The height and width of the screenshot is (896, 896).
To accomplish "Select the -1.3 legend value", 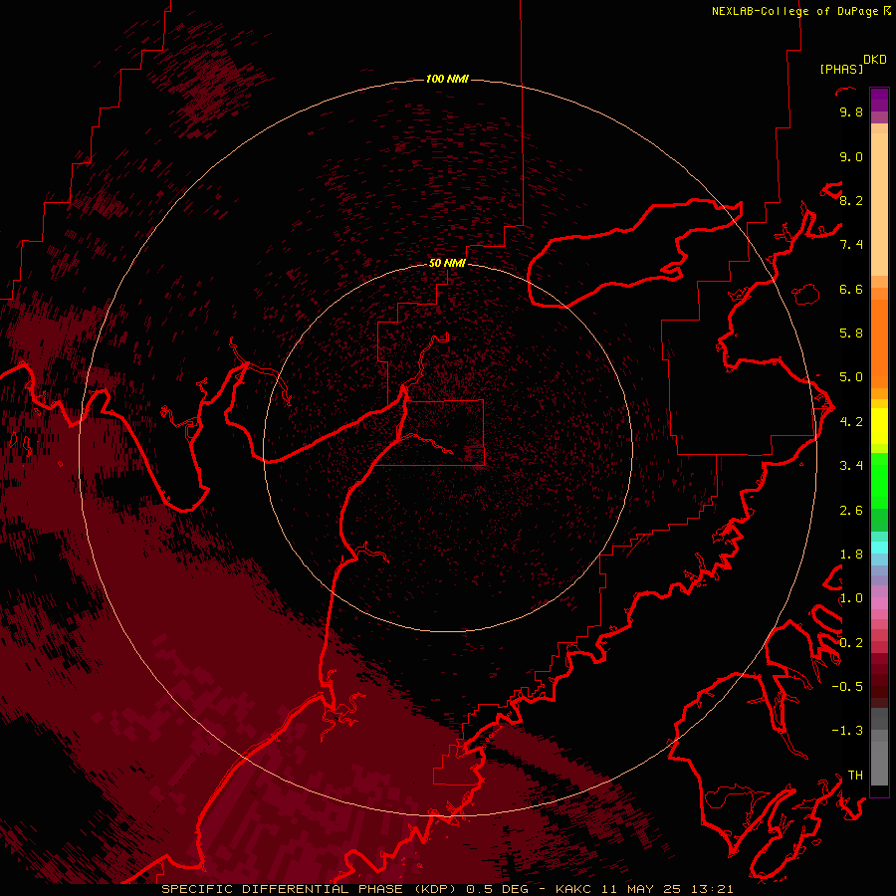I will [847, 731].
